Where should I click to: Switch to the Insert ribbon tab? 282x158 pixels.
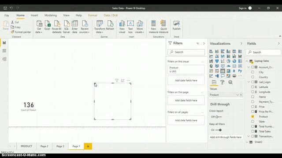(34, 15)
